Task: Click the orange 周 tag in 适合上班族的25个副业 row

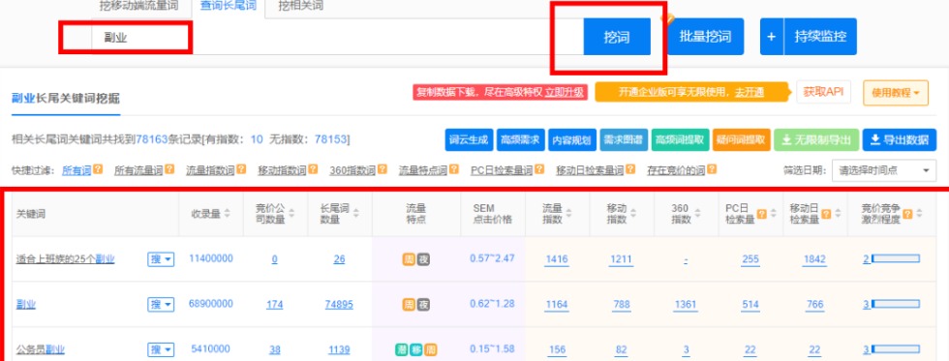Action: (409, 259)
